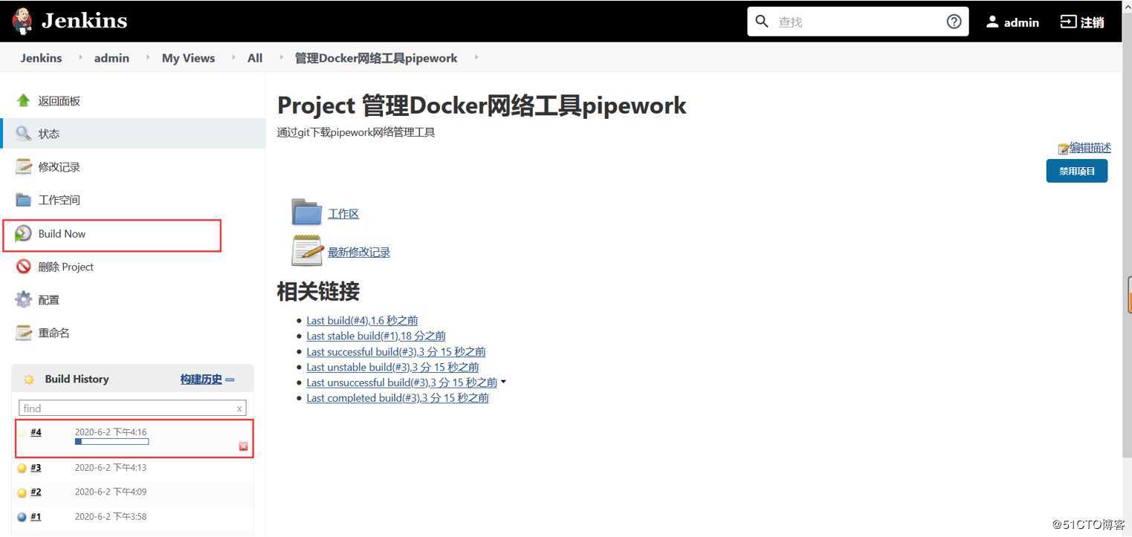This screenshot has height=537, width=1132.
Task: Click the 最新修改记录 notepad icon
Action: point(307,250)
